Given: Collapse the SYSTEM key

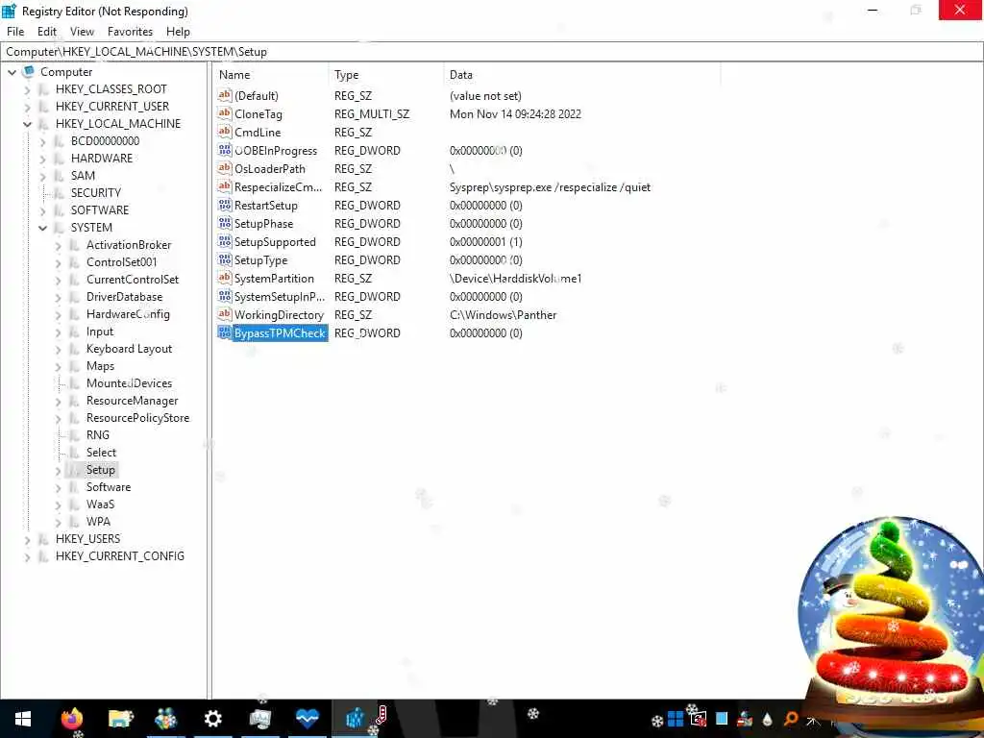Looking at the screenshot, I should [42, 228].
